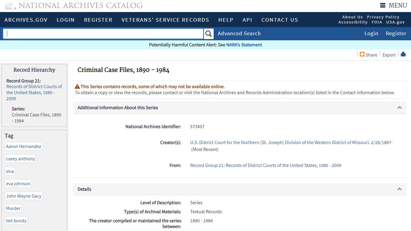Click 'Criminal Case Files, 1890 - 1984' series entry
The height and width of the screenshot is (231, 411).
coord(36,118)
